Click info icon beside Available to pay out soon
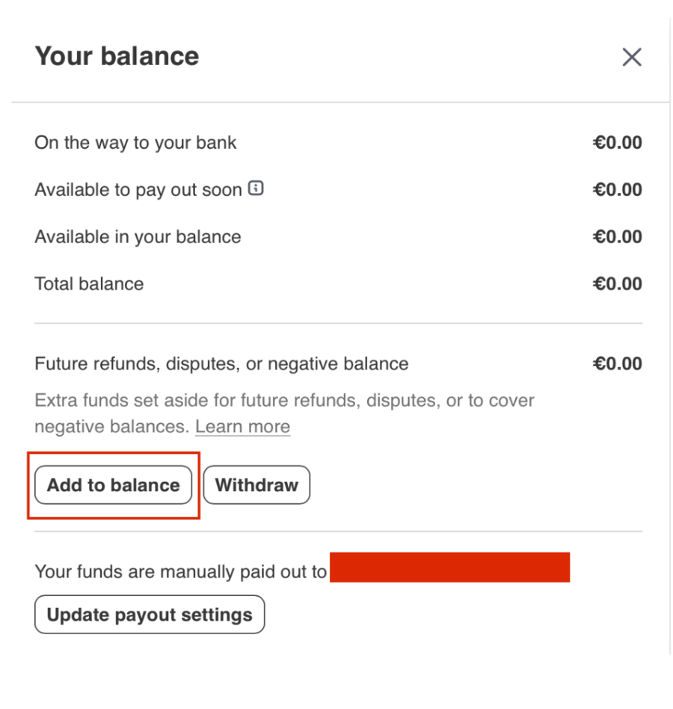This screenshot has width=673, height=709. coord(256,188)
